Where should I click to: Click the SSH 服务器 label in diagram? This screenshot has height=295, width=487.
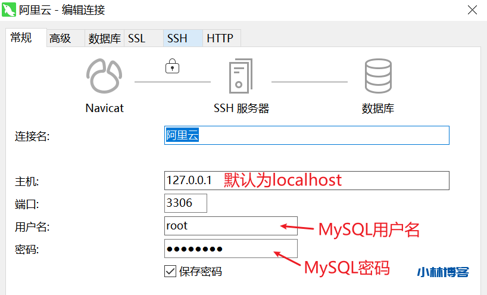coord(241,108)
